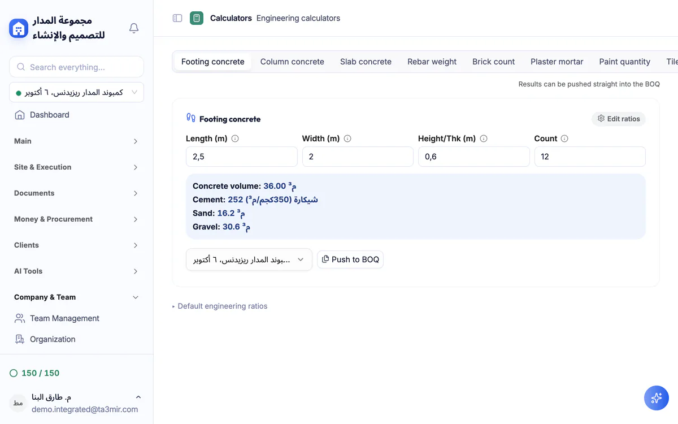The height and width of the screenshot is (424, 678).
Task: Click the search magnifier icon
Action: pos(21,67)
